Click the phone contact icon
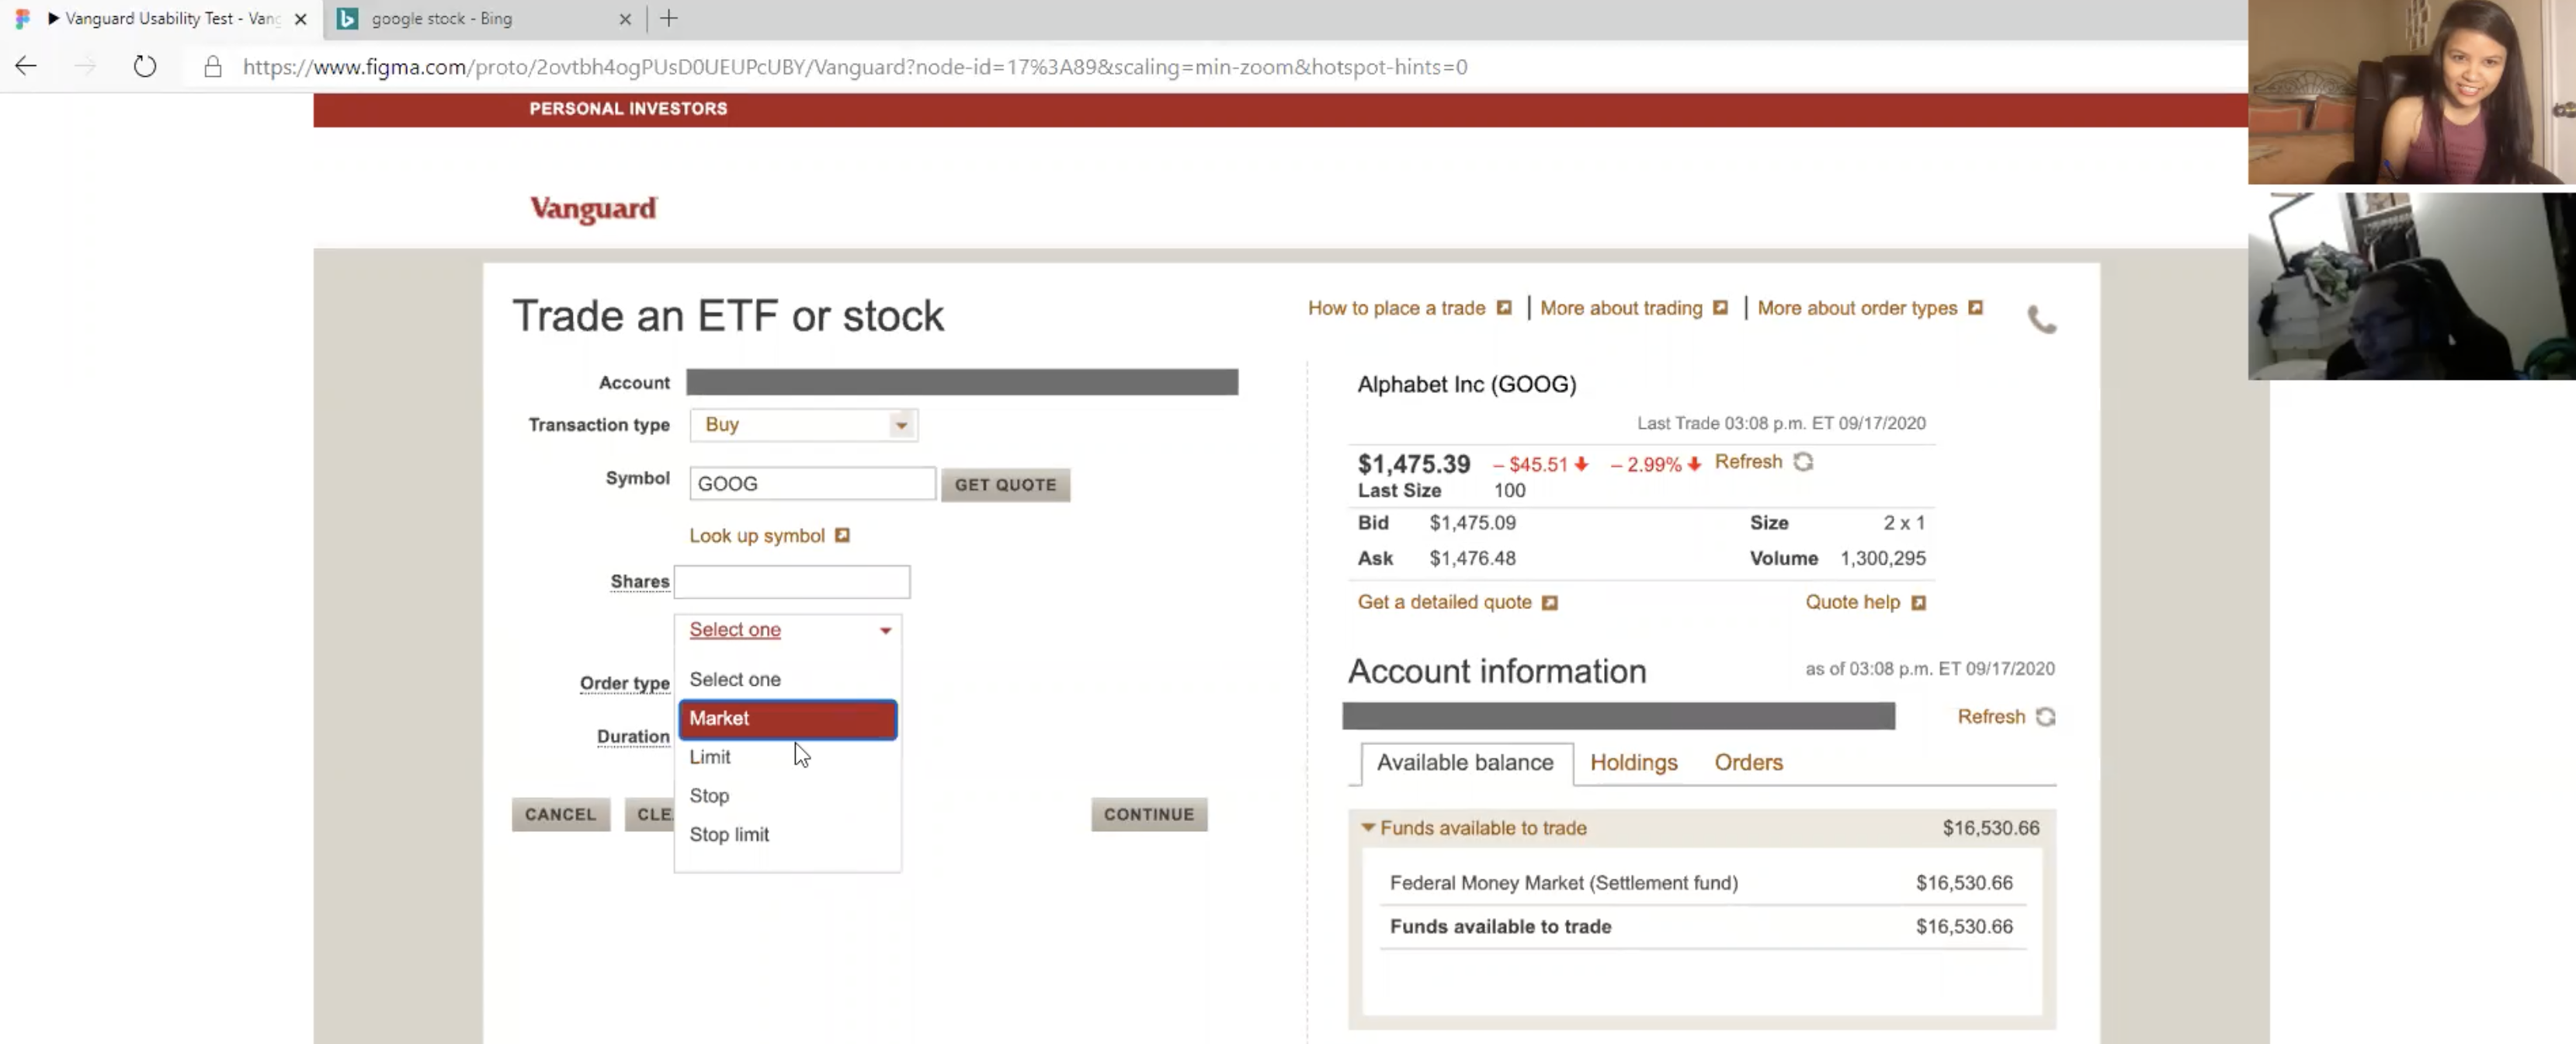 2041,319
